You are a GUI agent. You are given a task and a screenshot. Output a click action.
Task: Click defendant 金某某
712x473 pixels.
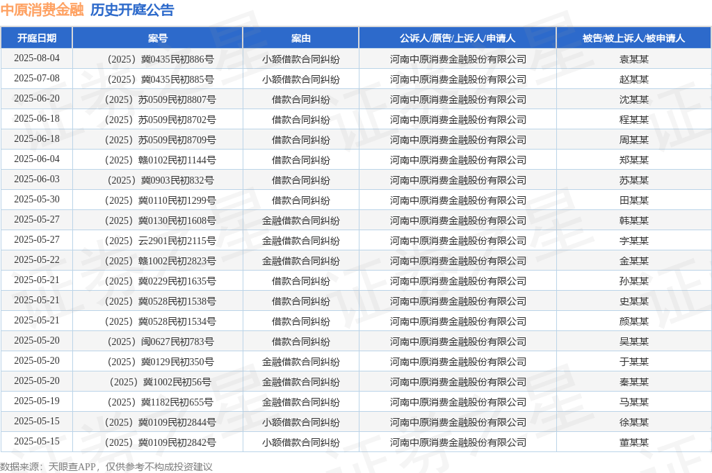634,261
